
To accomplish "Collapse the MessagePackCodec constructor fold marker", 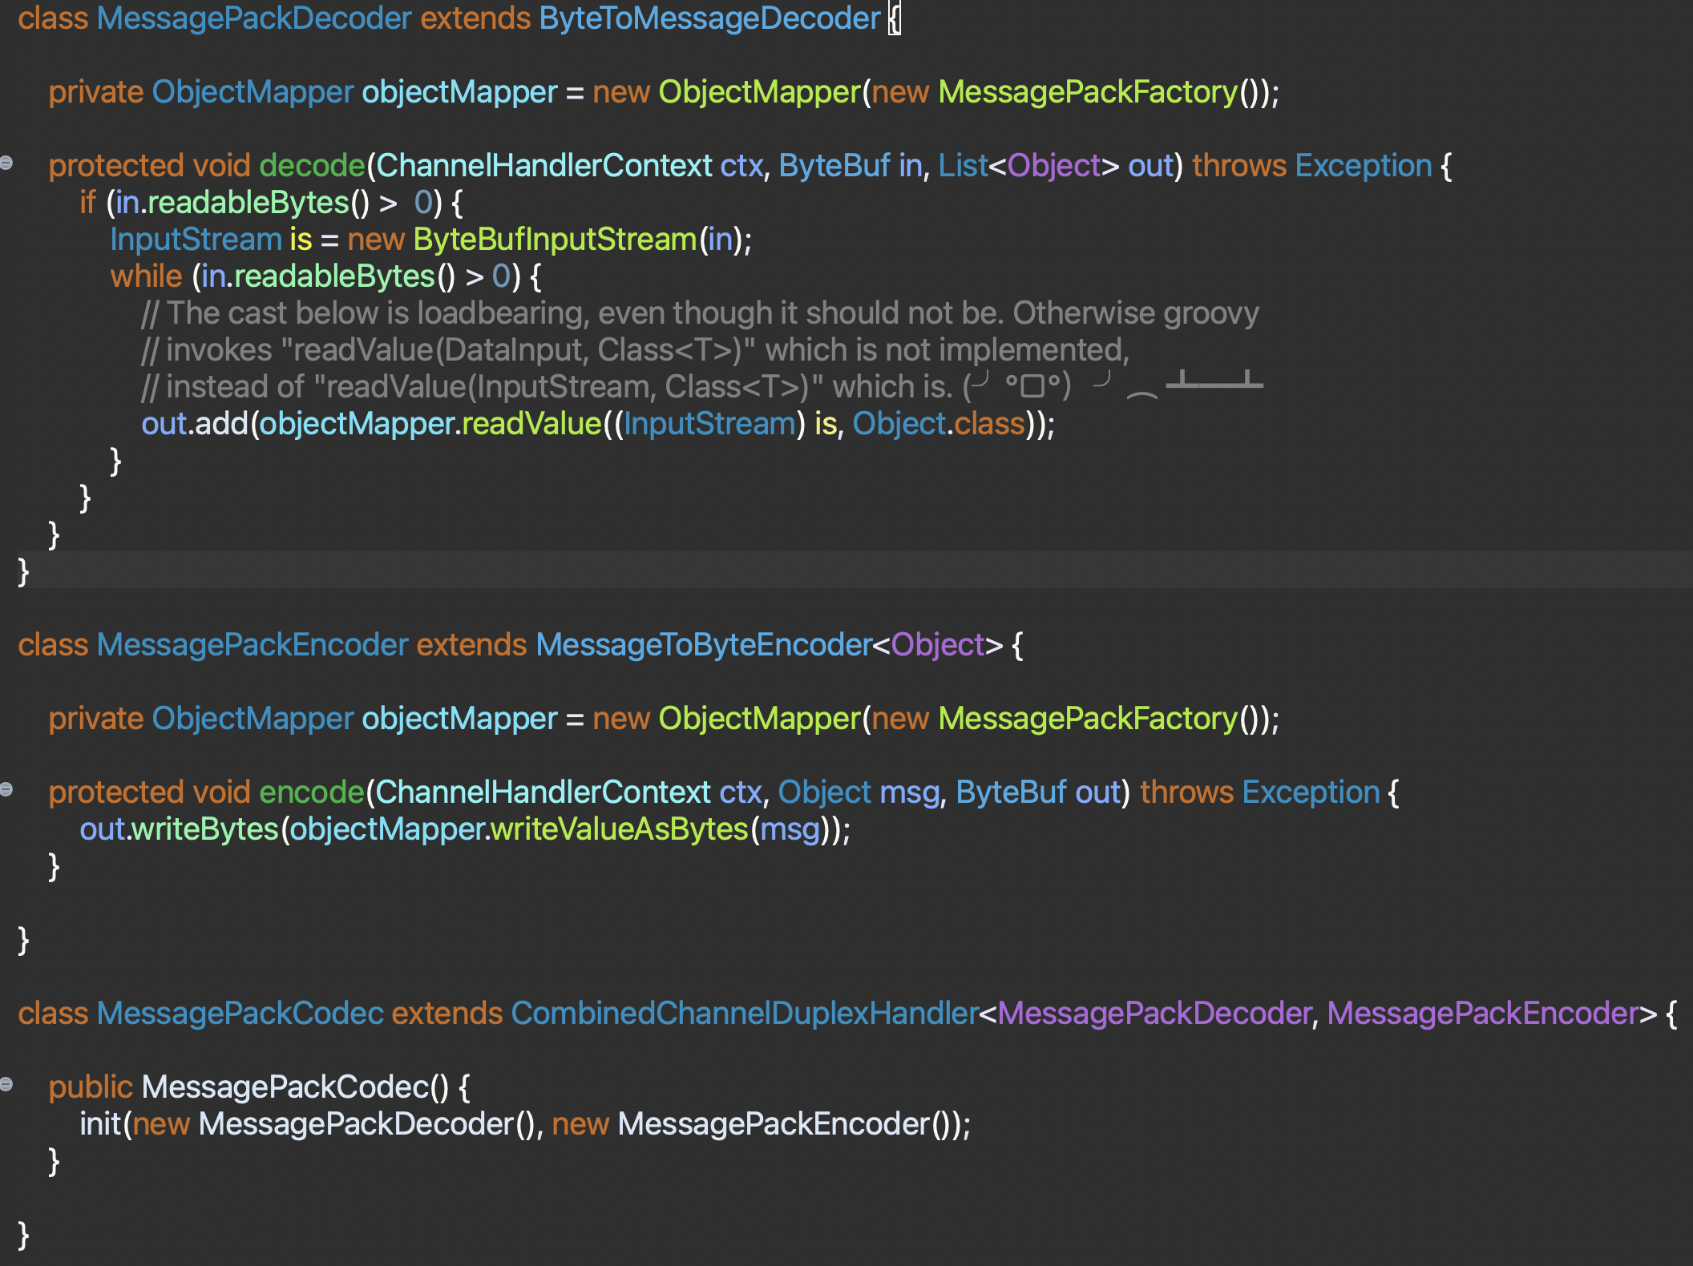I will pos(6,1084).
